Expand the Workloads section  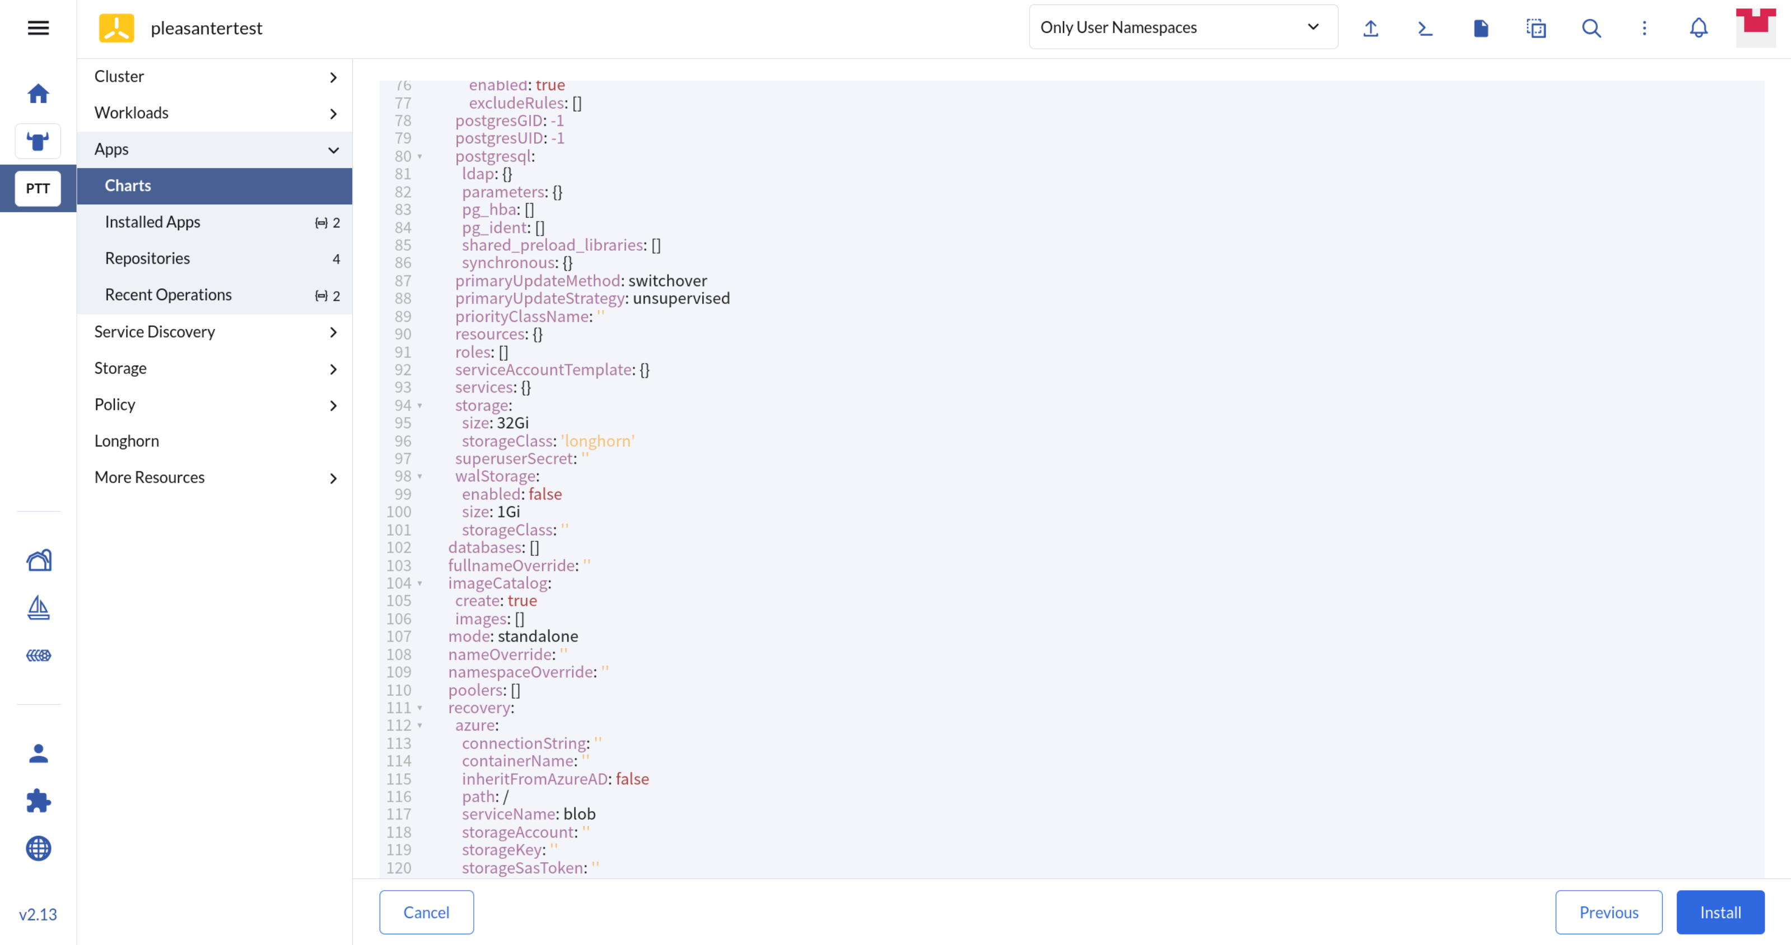click(x=333, y=113)
